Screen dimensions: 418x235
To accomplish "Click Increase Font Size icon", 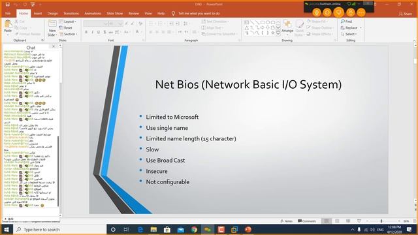I will coord(127,23).
